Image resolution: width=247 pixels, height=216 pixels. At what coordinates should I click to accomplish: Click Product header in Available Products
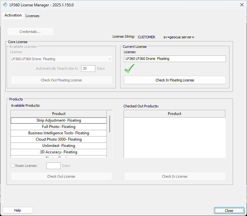point(59,114)
